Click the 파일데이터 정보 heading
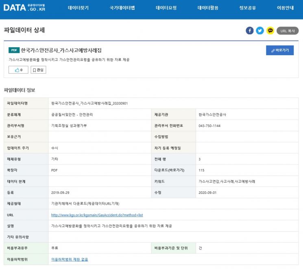This screenshot has height=269, width=303. click(20, 90)
